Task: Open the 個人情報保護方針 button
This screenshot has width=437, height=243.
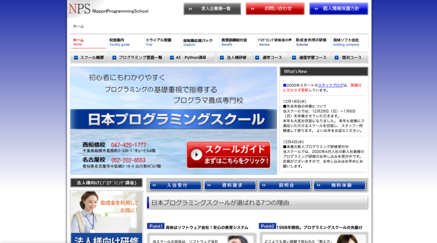Action: [338, 9]
